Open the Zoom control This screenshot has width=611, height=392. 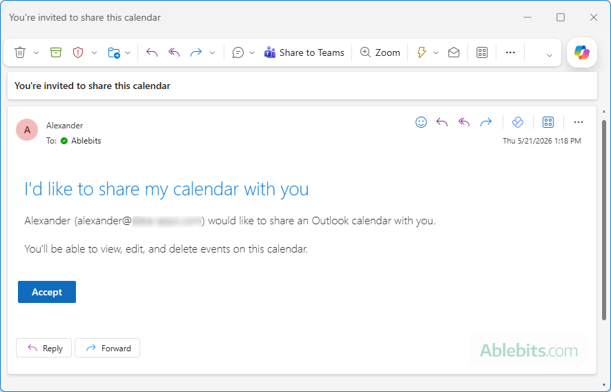380,52
